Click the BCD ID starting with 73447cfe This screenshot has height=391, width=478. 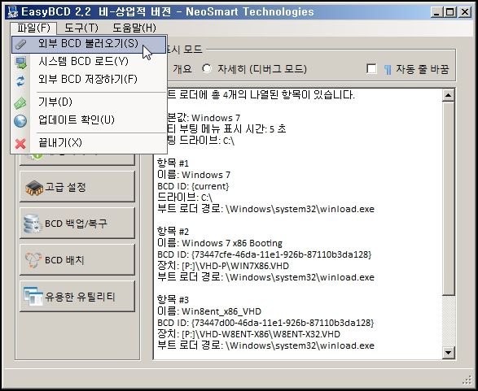(265, 254)
